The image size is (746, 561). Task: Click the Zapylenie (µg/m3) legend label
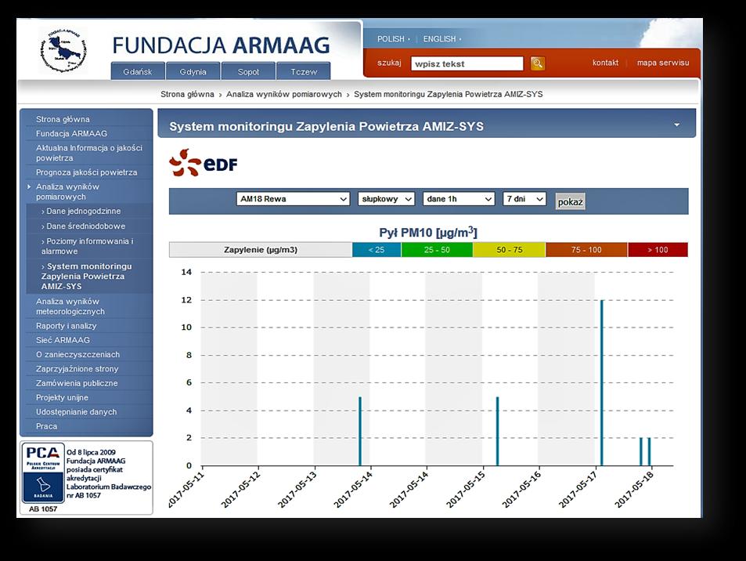click(261, 249)
